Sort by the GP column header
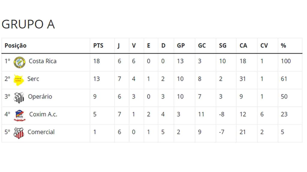This screenshot has width=307, height=172. tap(181, 46)
